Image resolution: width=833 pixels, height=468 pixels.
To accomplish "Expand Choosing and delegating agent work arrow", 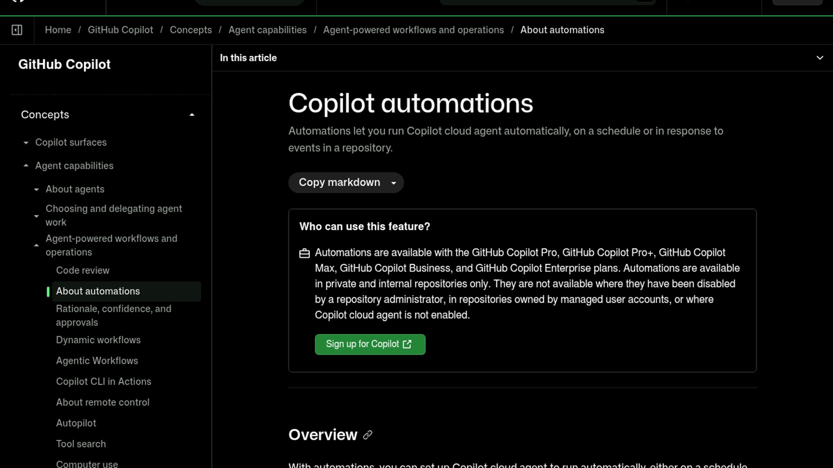I will (36, 216).
